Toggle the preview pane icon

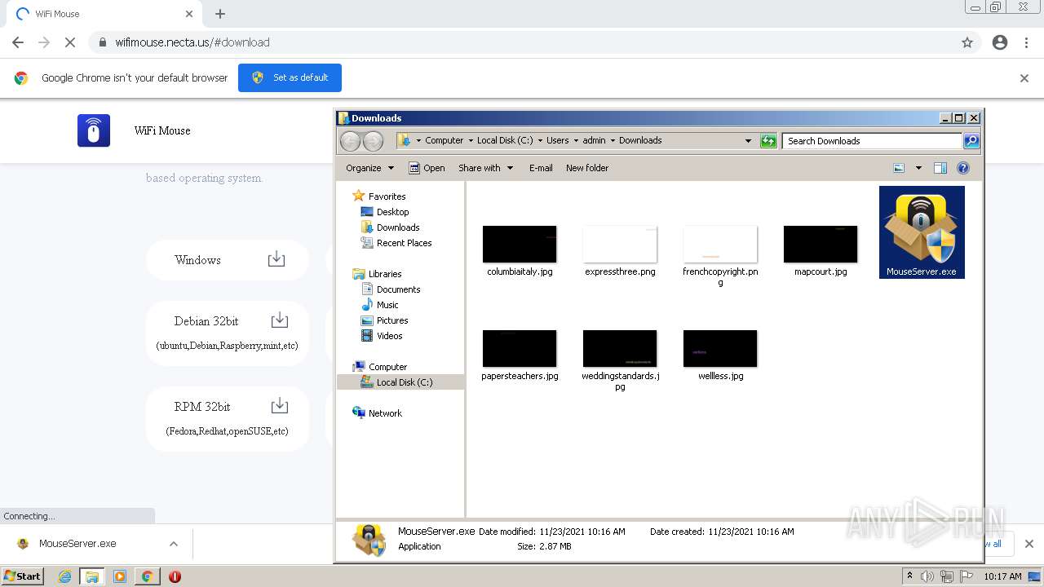(x=940, y=168)
